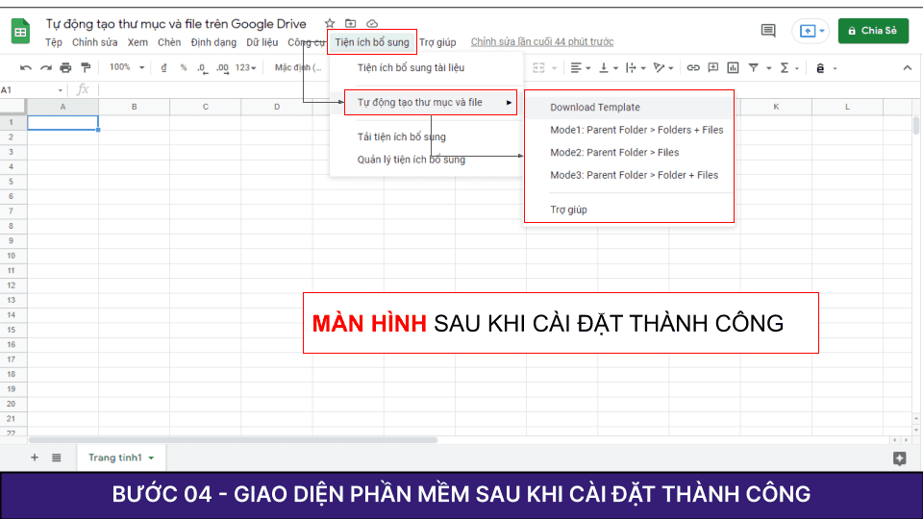Click the add new sheet plus icon
The image size is (923, 519).
tap(35, 457)
